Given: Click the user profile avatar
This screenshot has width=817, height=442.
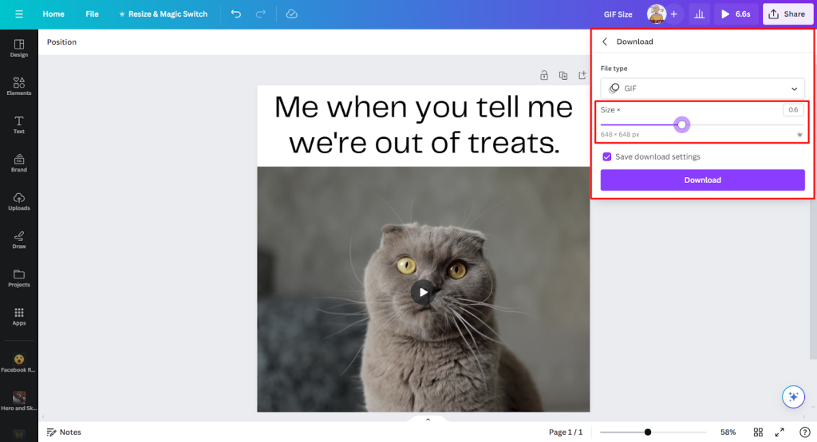Looking at the screenshot, I should [x=657, y=14].
